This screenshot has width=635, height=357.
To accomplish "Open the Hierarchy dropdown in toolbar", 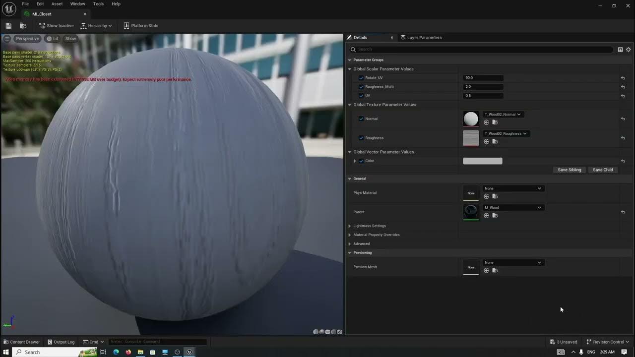I will (x=96, y=26).
